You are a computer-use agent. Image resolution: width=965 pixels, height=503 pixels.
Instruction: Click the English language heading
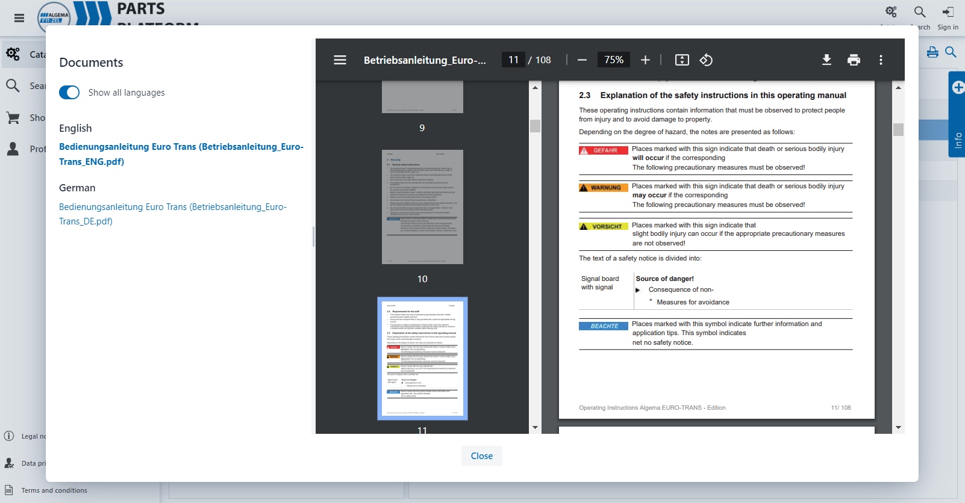(75, 128)
